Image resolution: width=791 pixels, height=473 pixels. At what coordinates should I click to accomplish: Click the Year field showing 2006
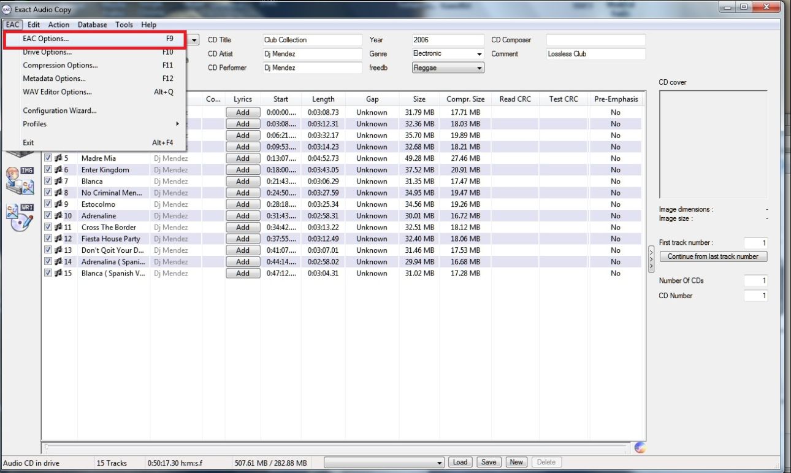pos(448,40)
